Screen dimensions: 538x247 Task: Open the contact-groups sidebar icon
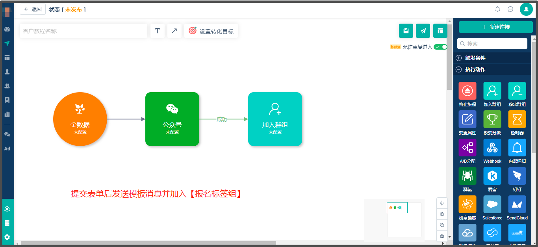click(7, 86)
